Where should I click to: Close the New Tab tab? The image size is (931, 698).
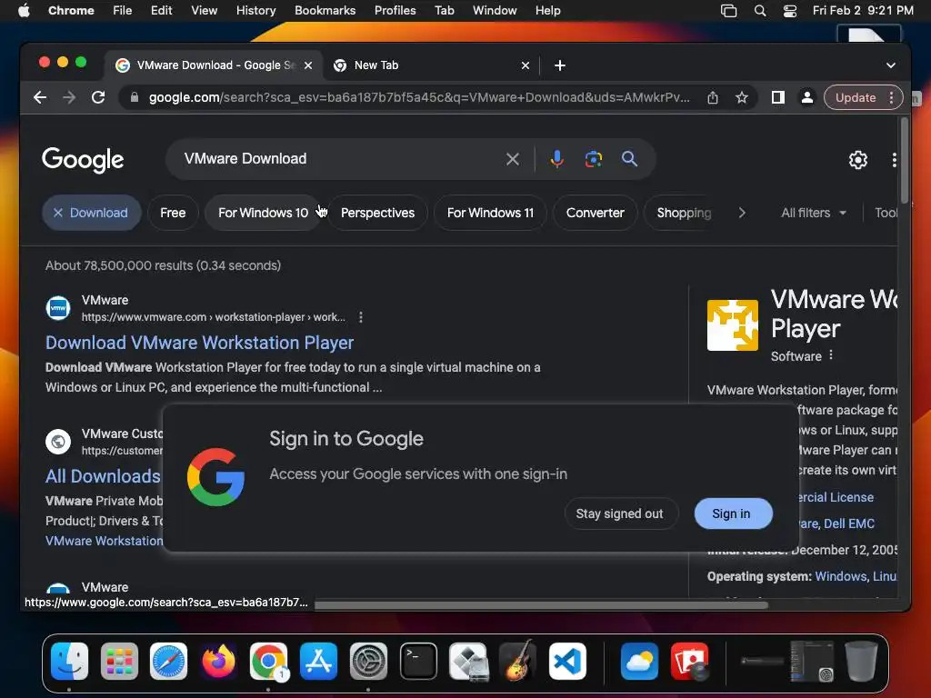point(525,65)
